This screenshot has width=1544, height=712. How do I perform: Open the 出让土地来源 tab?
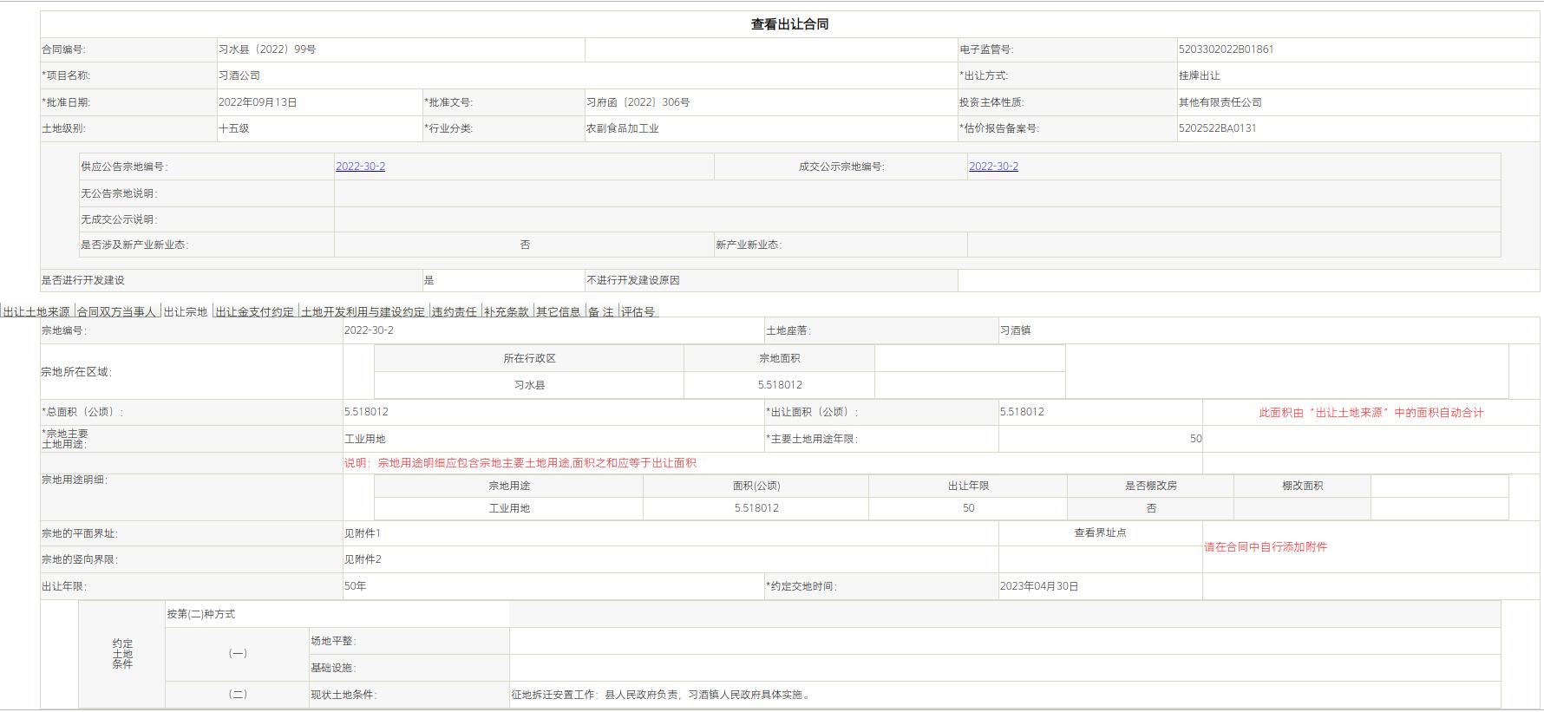click(36, 312)
